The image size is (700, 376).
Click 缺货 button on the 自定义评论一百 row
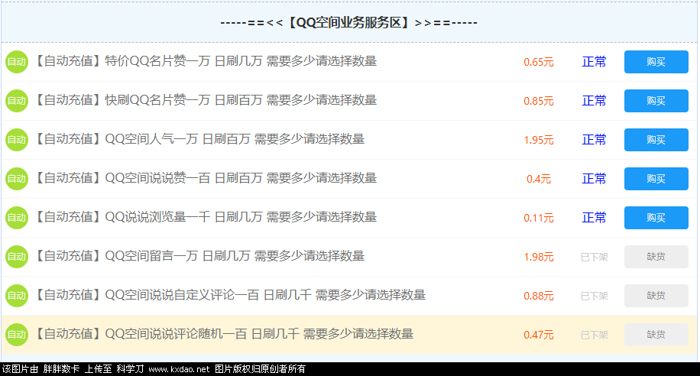(x=656, y=296)
